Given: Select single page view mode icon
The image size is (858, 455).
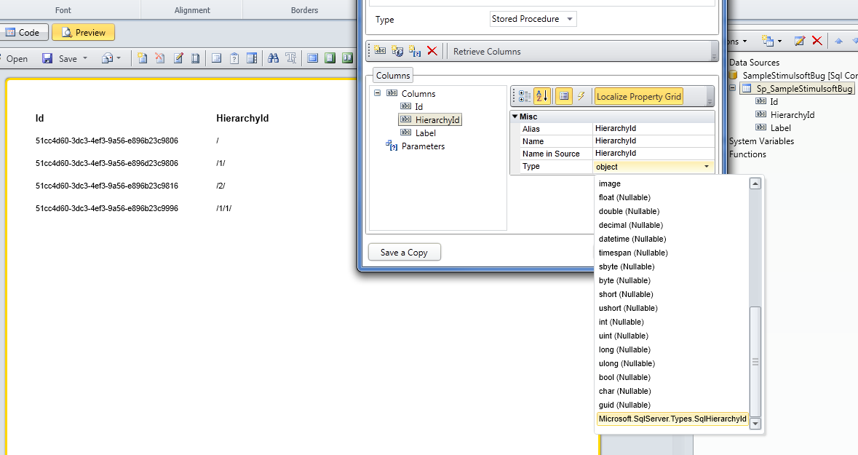Looking at the screenshot, I should [x=312, y=58].
